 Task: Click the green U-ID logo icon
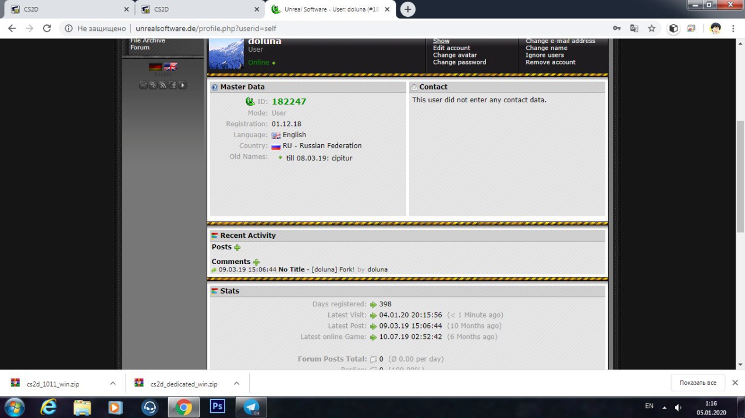pyautogui.click(x=250, y=101)
